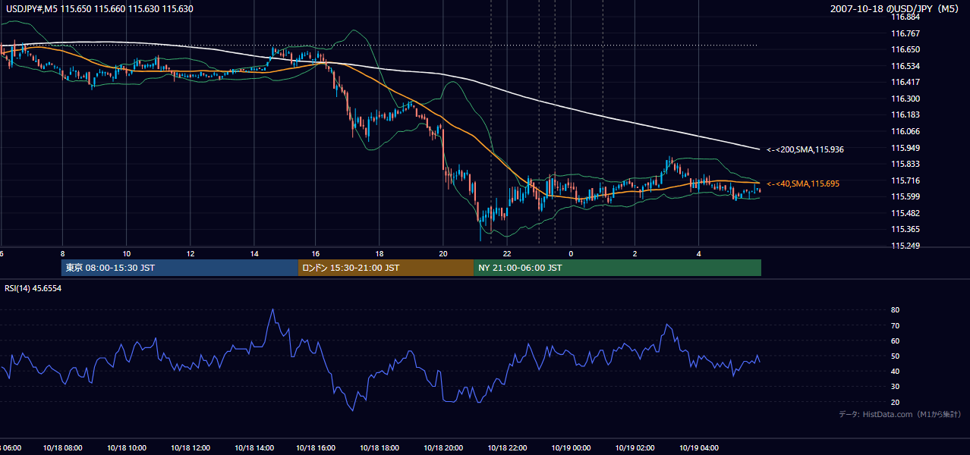Click the 10/18 18:00 date label
This screenshot has height=455, width=970.
[380, 448]
